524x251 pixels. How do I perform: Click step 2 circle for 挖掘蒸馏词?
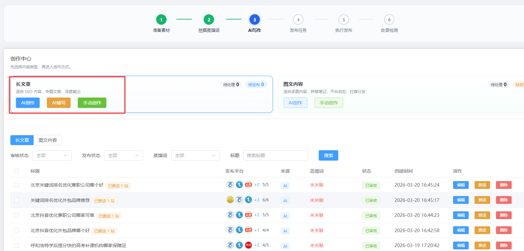tap(209, 20)
